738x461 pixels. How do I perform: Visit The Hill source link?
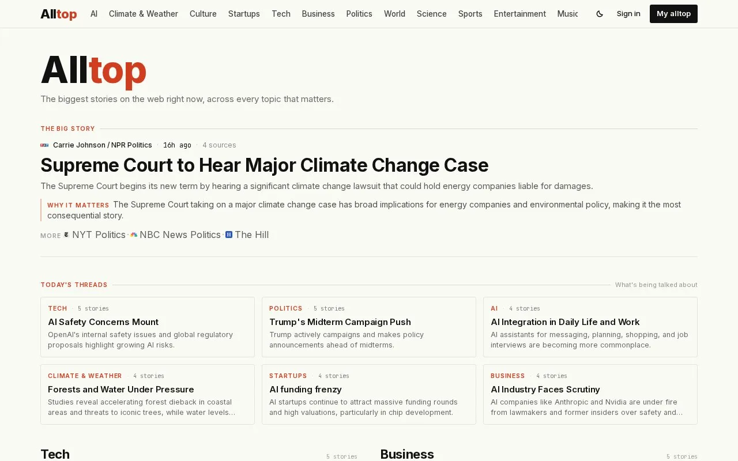[x=251, y=235]
